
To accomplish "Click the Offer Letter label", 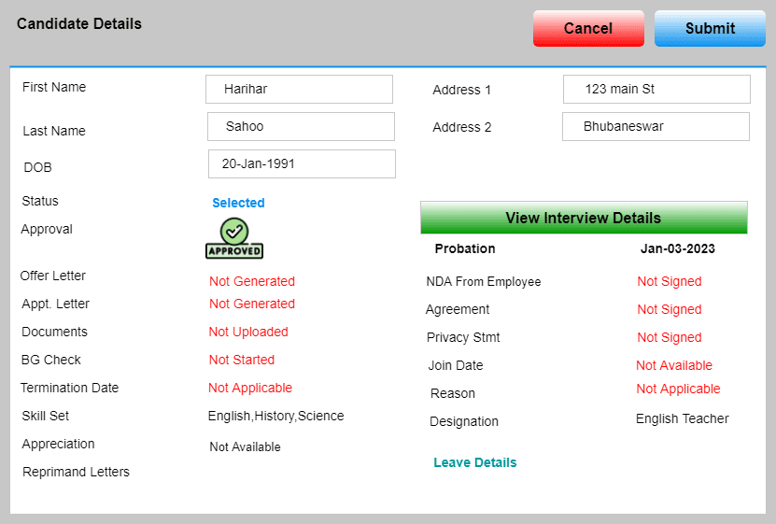I will coord(52,276).
